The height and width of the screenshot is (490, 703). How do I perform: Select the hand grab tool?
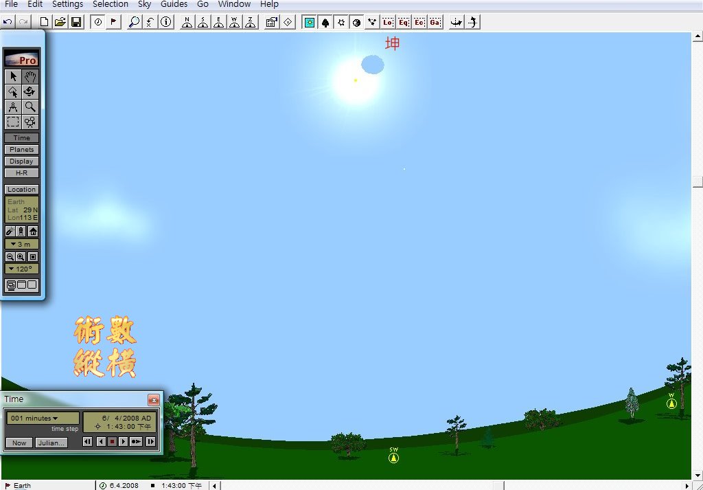[30, 76]
